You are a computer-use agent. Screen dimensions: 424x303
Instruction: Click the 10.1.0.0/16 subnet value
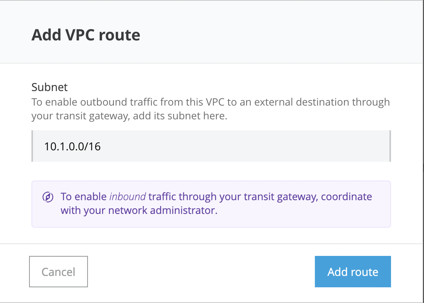(72, 147)
